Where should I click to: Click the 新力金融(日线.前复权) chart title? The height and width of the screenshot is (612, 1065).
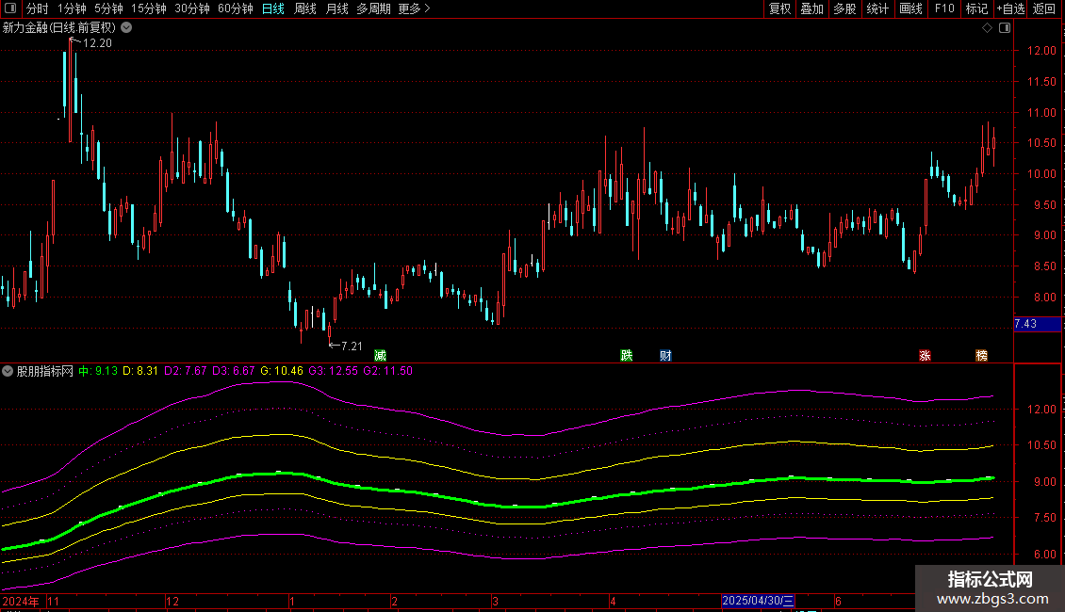pyautogui.click(x=59, y=28)
